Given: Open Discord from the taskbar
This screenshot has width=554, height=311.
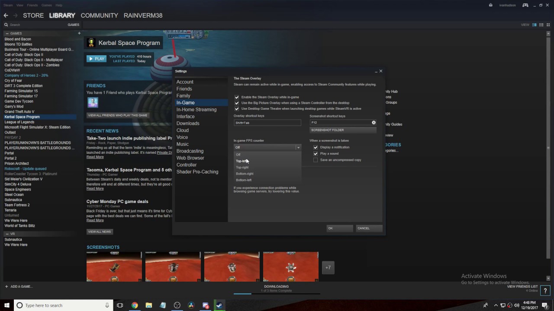Looking at the screenshot, I should [206, 305].
